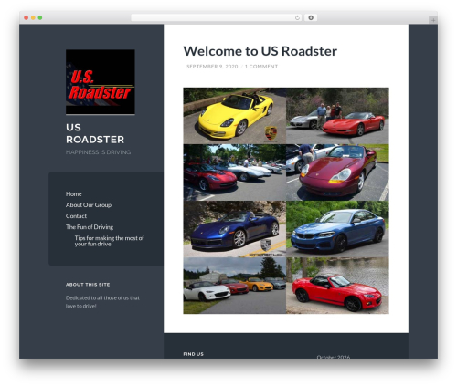
Task: Click the September 9, 2020 post date
Action: point(212,67)
